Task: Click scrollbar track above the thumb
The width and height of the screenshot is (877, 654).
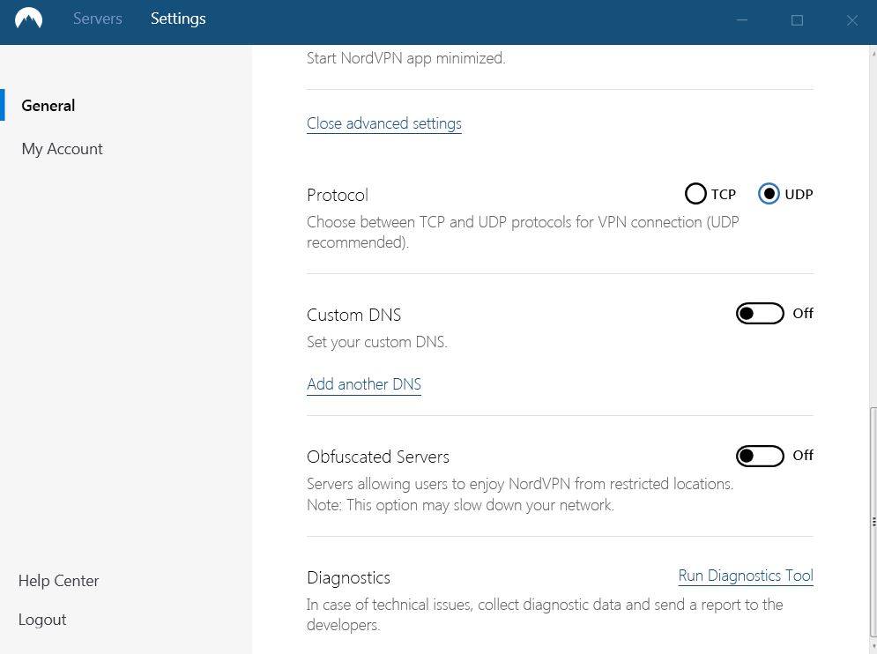Action: [873, 220]
